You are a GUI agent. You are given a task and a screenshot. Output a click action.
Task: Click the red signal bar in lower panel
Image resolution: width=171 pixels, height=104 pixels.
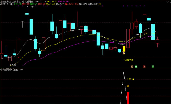(x=128, y=98)
